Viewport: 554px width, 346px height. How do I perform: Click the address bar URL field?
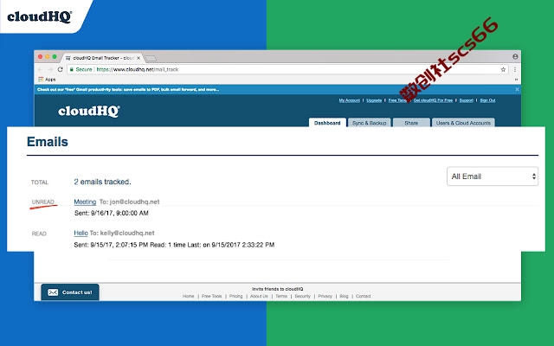coord(287,69)
